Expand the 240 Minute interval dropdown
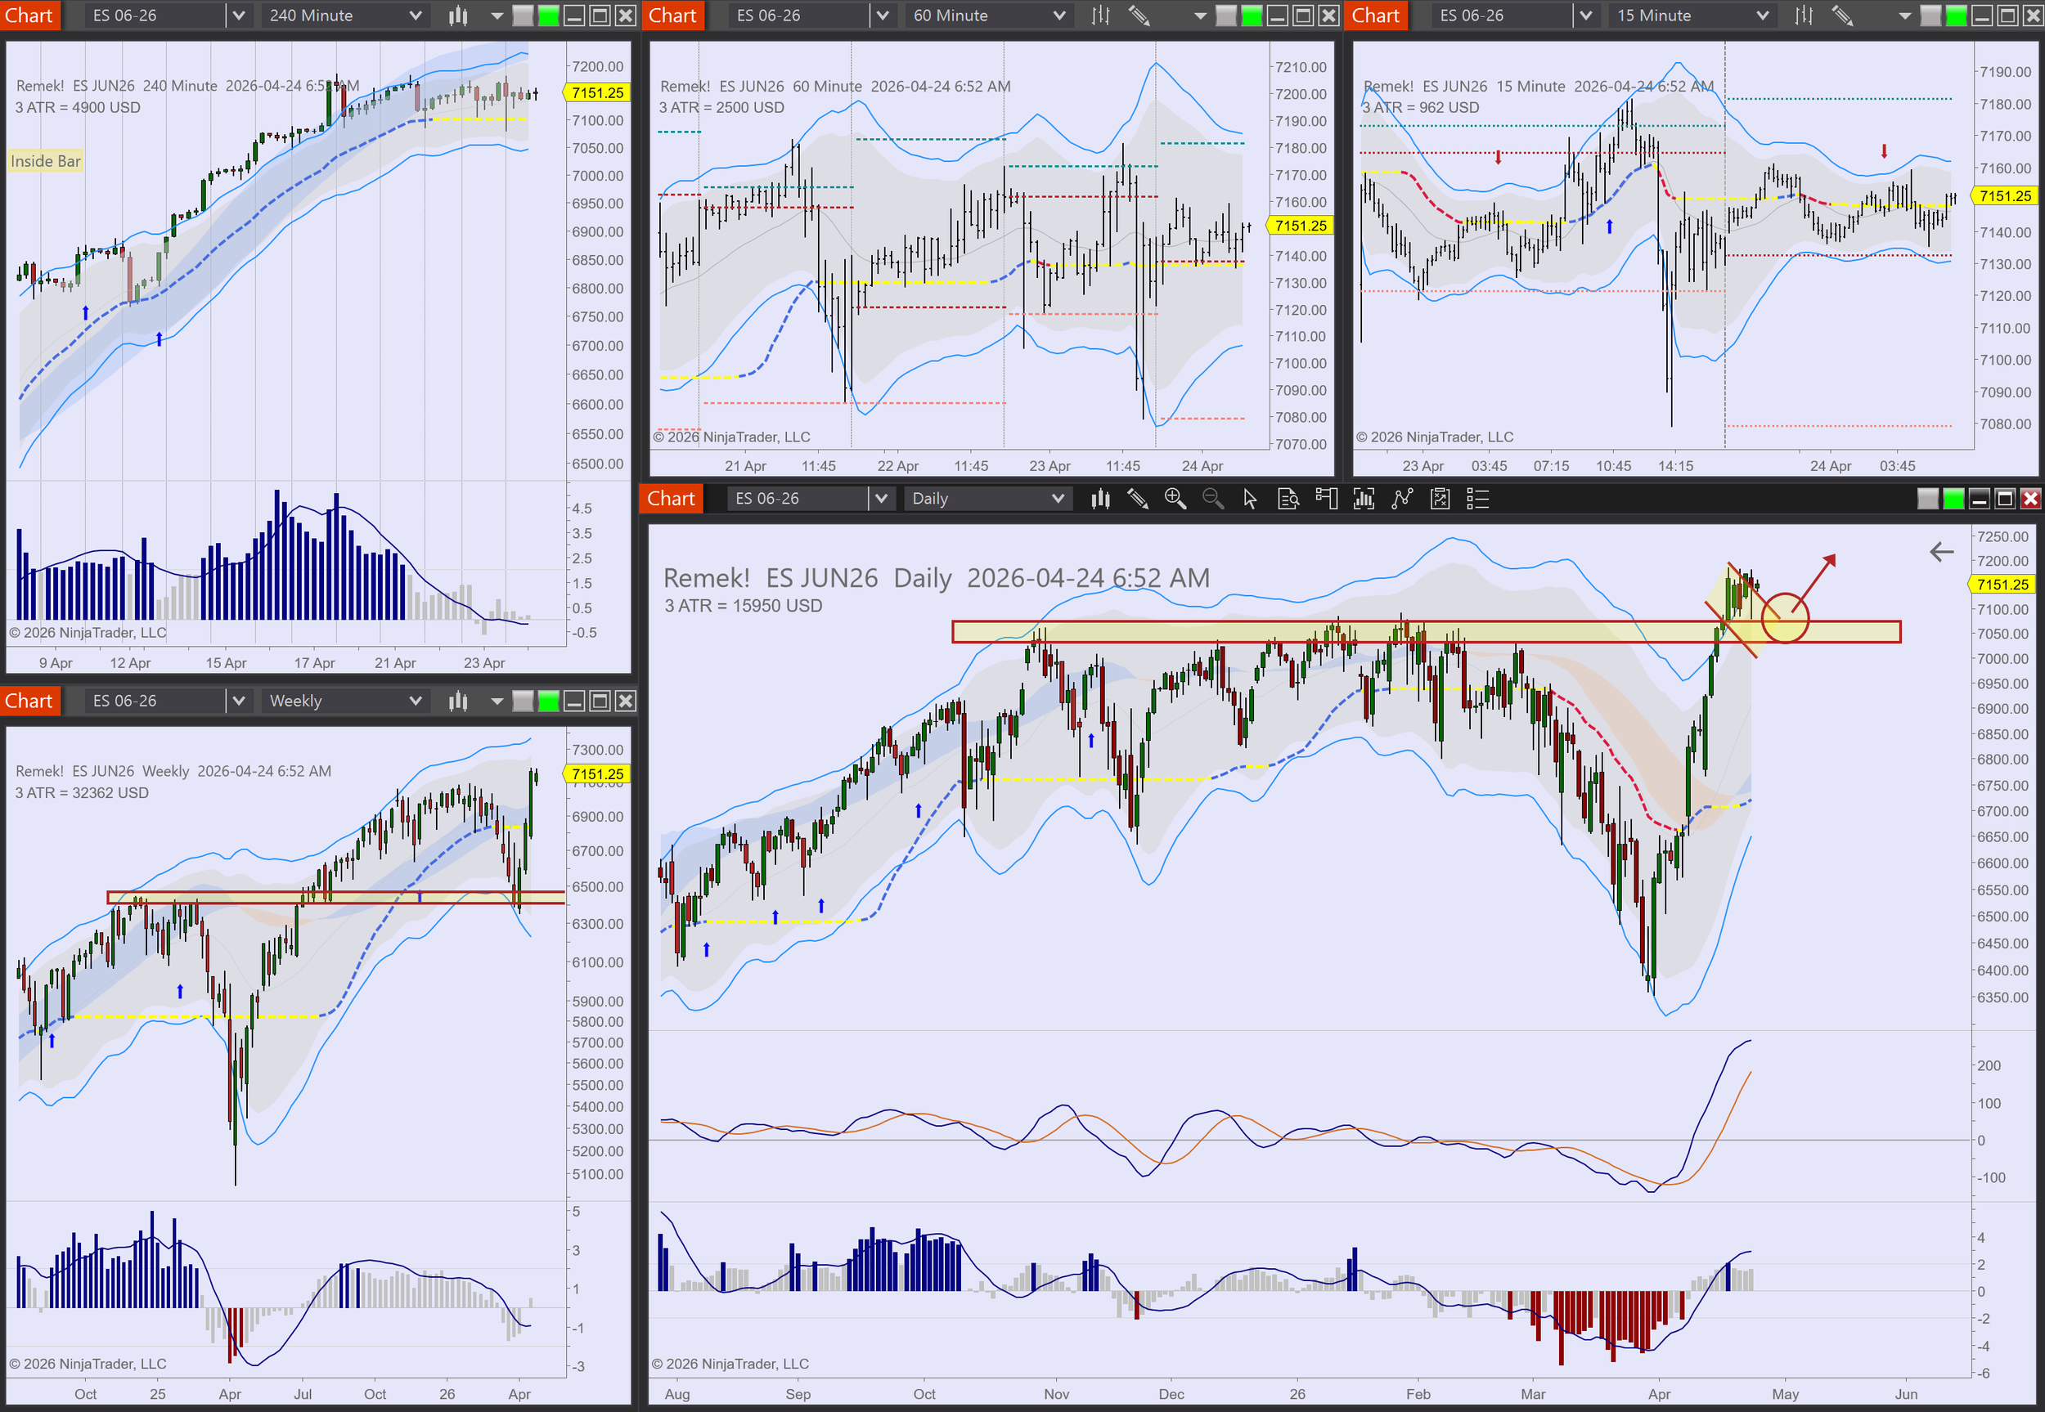This screenshot has height=1412, width=2045. pos(415,15)
